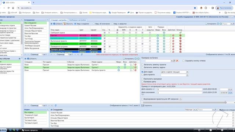
Task: Refresh the task types grid
Action: click(82, 55)
